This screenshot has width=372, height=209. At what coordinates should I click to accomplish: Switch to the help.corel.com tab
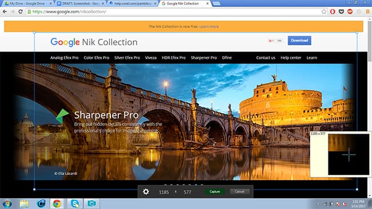tap(133, 3)
